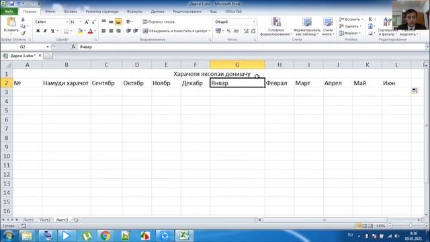
Task: Click cell with text Намуди харачот
Action: tap(66, 83)
